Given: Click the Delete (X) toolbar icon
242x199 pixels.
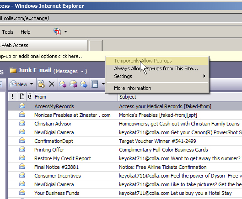Looking at the screenshot, I should coord(52,84).
